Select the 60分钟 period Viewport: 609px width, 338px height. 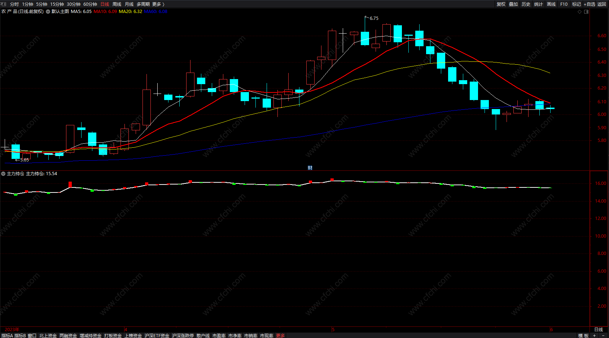coord(90,4)
